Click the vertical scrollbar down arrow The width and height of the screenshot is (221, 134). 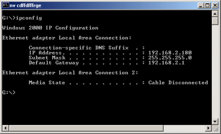coord(215,122)
